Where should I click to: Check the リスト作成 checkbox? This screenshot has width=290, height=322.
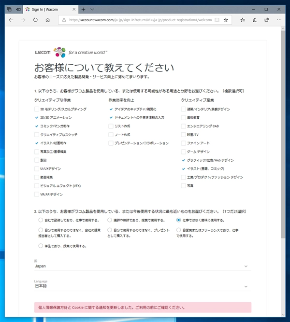coord(111,126)
